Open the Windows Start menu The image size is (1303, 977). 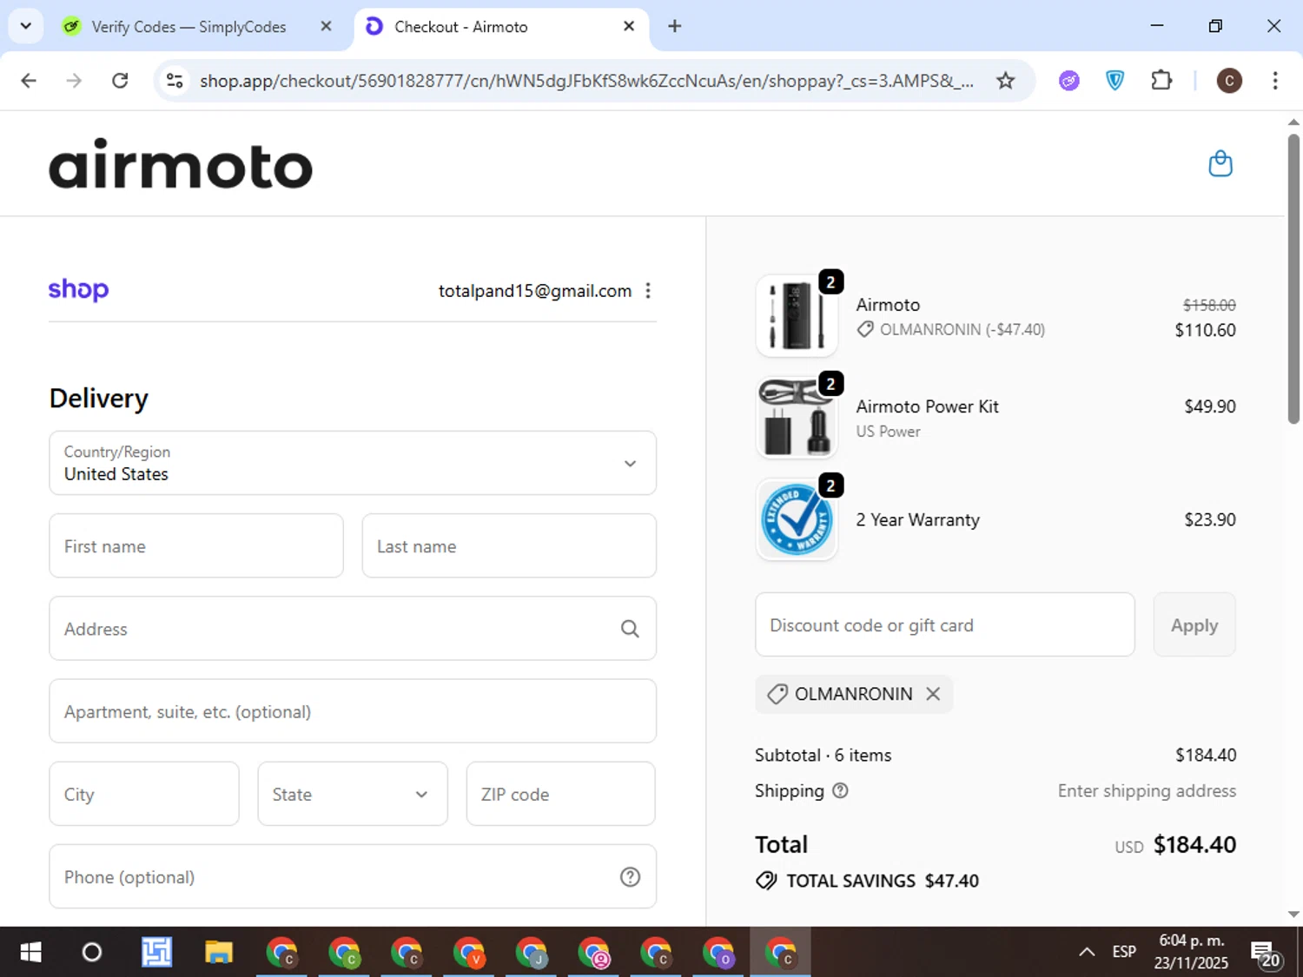pyautogui.click(x=30, y=953)
